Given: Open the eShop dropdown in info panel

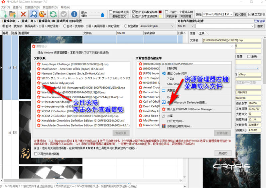Looking at the screenshot, I should 250,74.
